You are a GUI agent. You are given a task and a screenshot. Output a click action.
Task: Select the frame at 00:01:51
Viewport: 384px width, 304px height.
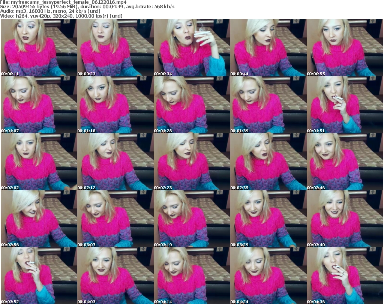(345, 105)
